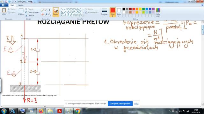This screenshot has width=204, height=114.
Task: Choose the curve shape
Action: point(65,9)
